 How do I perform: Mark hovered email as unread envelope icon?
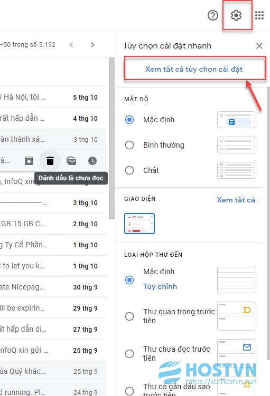click(x=71, y=161)
